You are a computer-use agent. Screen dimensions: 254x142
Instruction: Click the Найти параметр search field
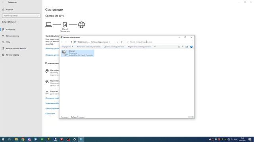point(21,16)
